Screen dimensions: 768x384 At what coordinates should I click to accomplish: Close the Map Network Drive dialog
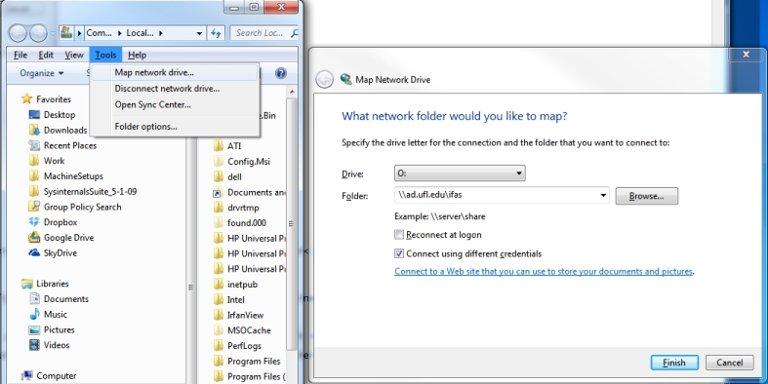click(x=746, y=55)
